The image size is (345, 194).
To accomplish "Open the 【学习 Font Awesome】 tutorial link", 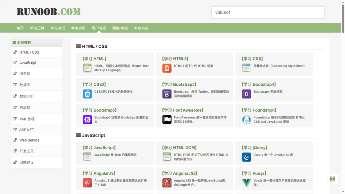I will 183,110.
